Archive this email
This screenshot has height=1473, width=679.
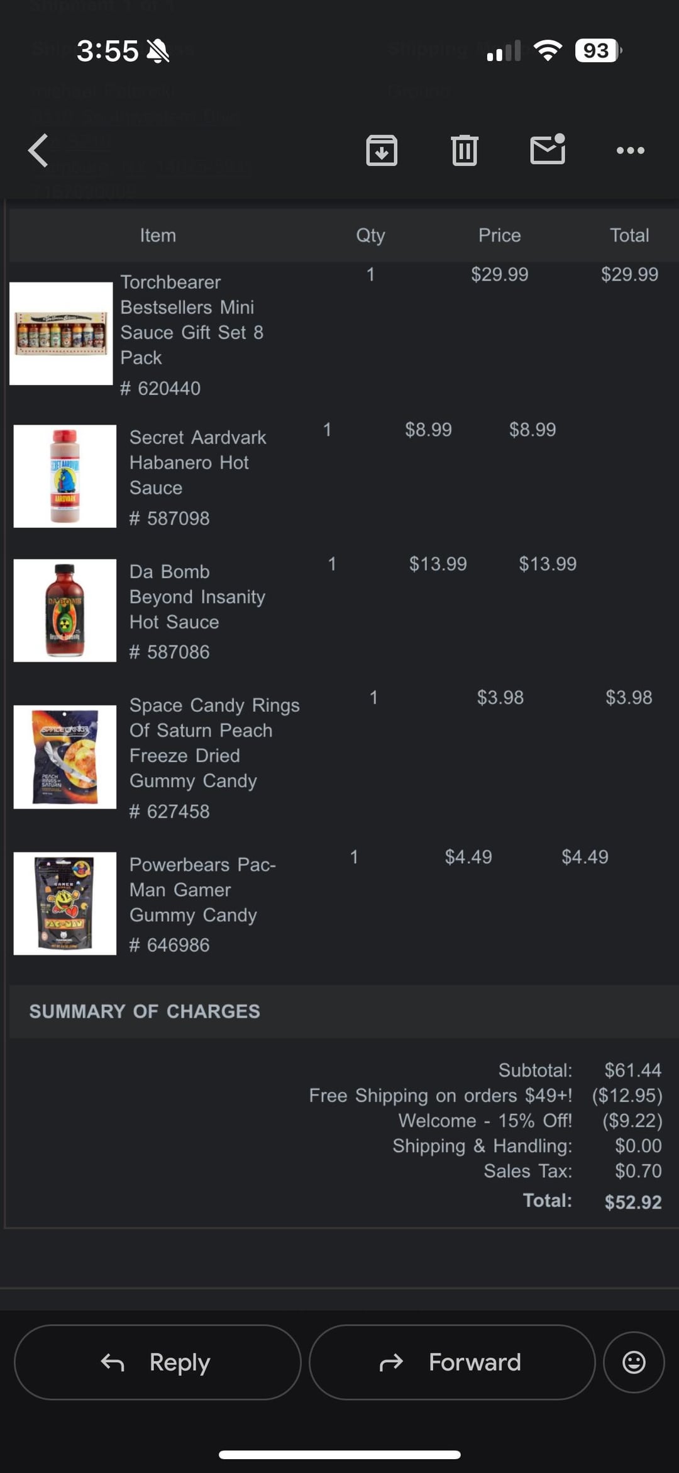[x=382, y=150]
